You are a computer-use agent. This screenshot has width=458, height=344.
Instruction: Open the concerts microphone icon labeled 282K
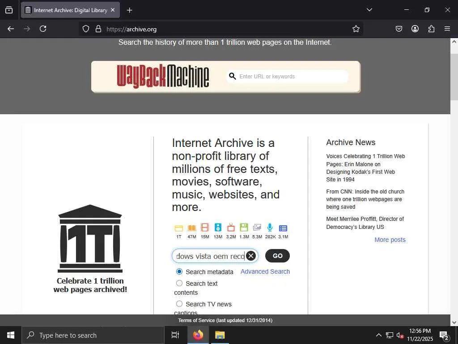click(270, 228)
